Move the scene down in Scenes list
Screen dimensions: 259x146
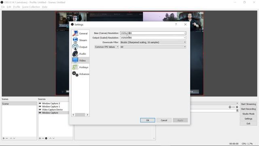pyautogui.click(x=14, y=138)
